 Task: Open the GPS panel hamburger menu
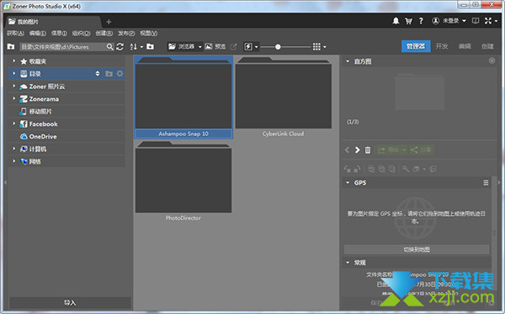tap(486, 182)
